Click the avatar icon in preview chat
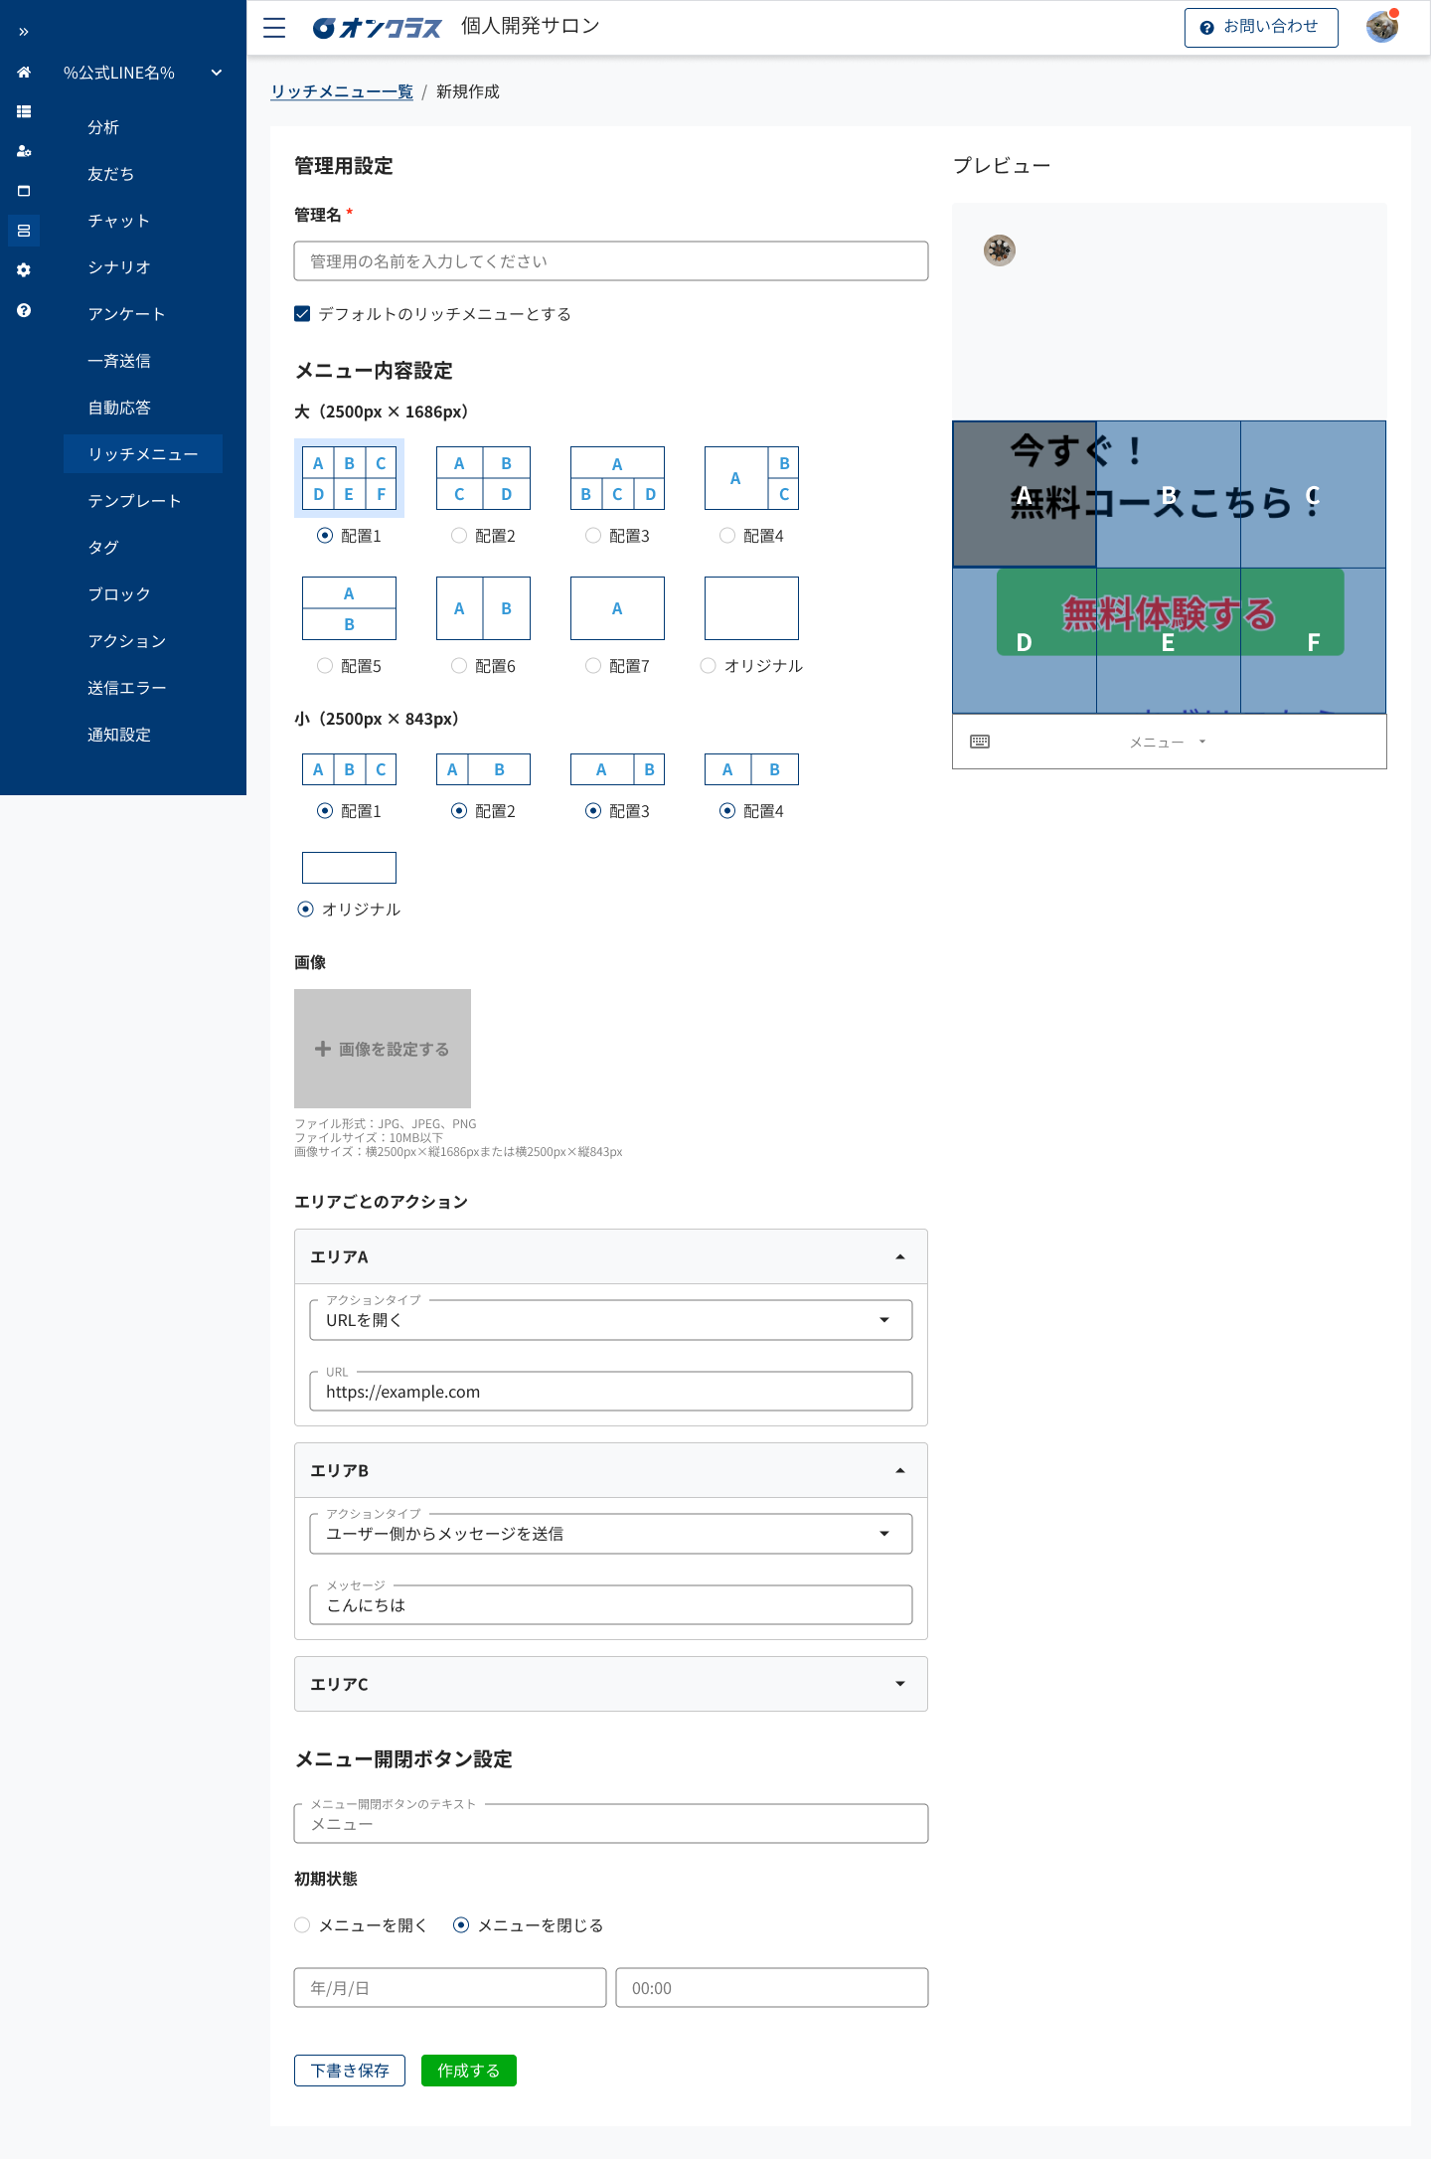The image size is (1431, 2159). pyautogui.click(x=1000, y=250)
